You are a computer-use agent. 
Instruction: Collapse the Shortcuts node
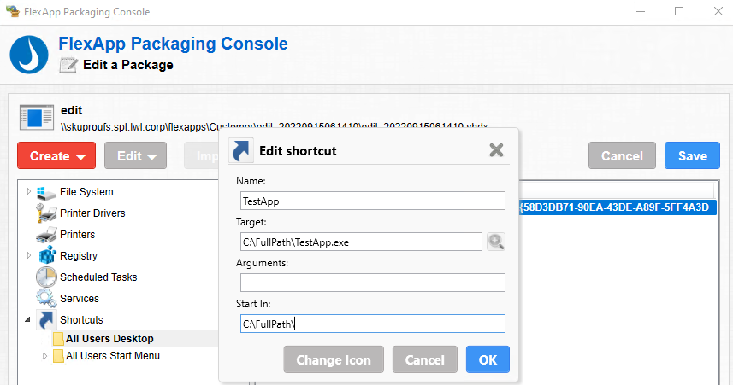coord(27,319)
